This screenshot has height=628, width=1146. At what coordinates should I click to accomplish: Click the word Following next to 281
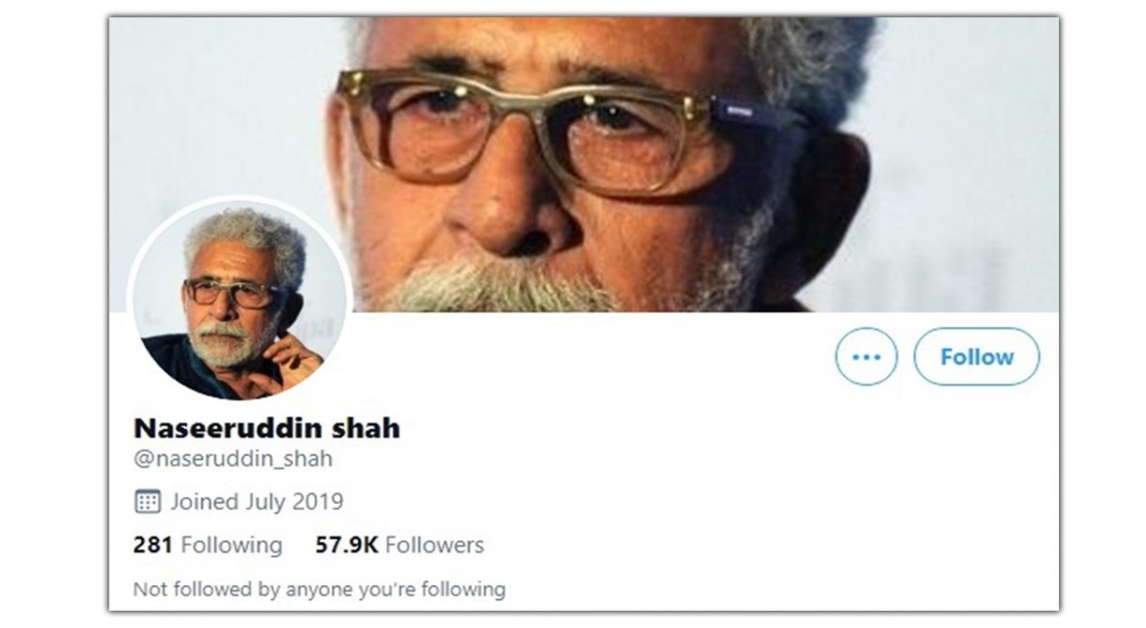click(231, 546)
